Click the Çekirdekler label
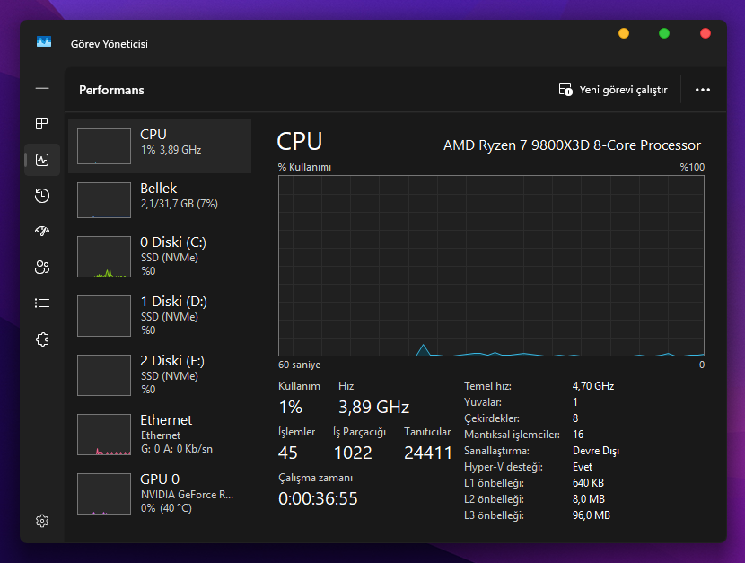745x563 pixels. point(492,418)
